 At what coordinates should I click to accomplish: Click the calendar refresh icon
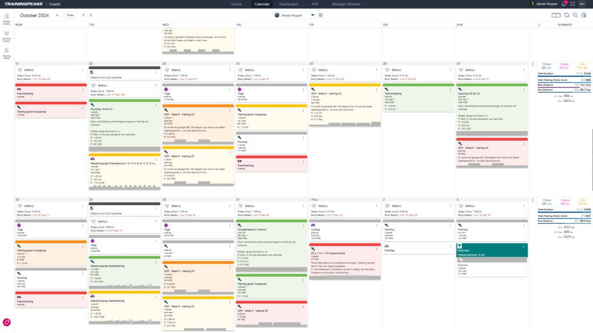(566, 15)
